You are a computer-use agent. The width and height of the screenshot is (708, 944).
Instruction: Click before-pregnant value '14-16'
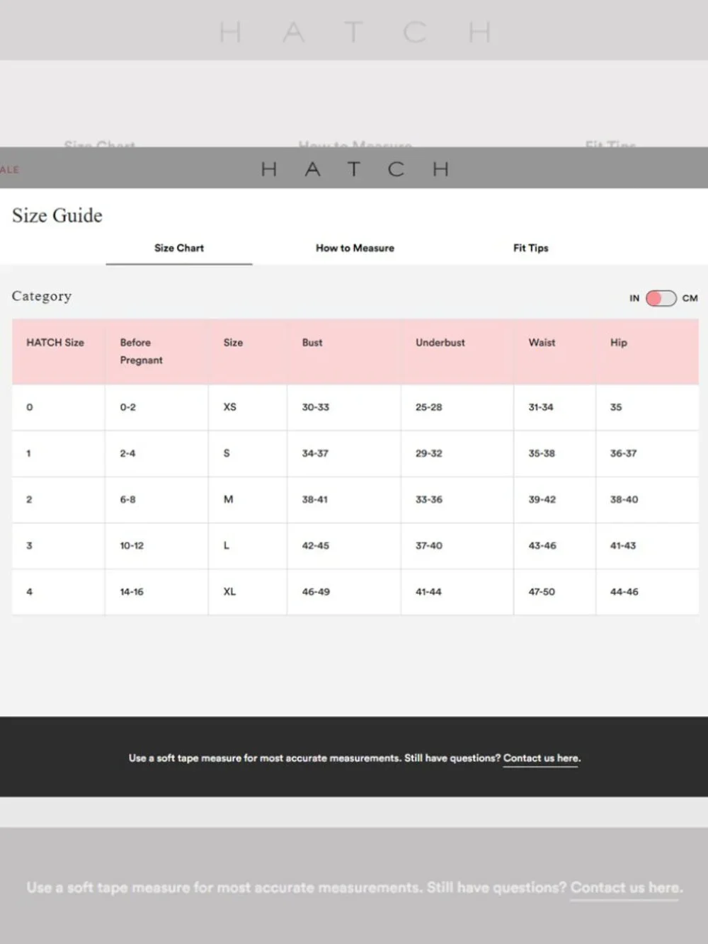click(x=131, y=591)
